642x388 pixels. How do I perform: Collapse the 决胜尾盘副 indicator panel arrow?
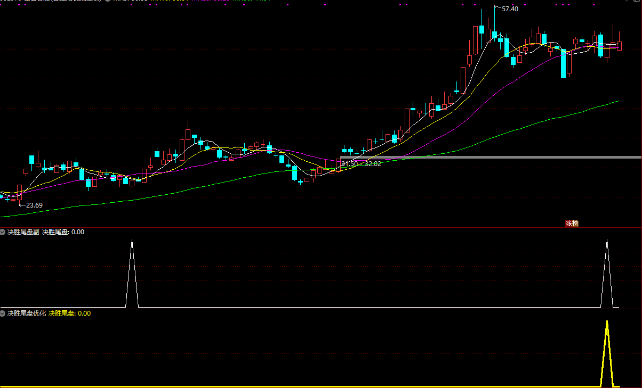pyautogui.click(x=3, y=232)
